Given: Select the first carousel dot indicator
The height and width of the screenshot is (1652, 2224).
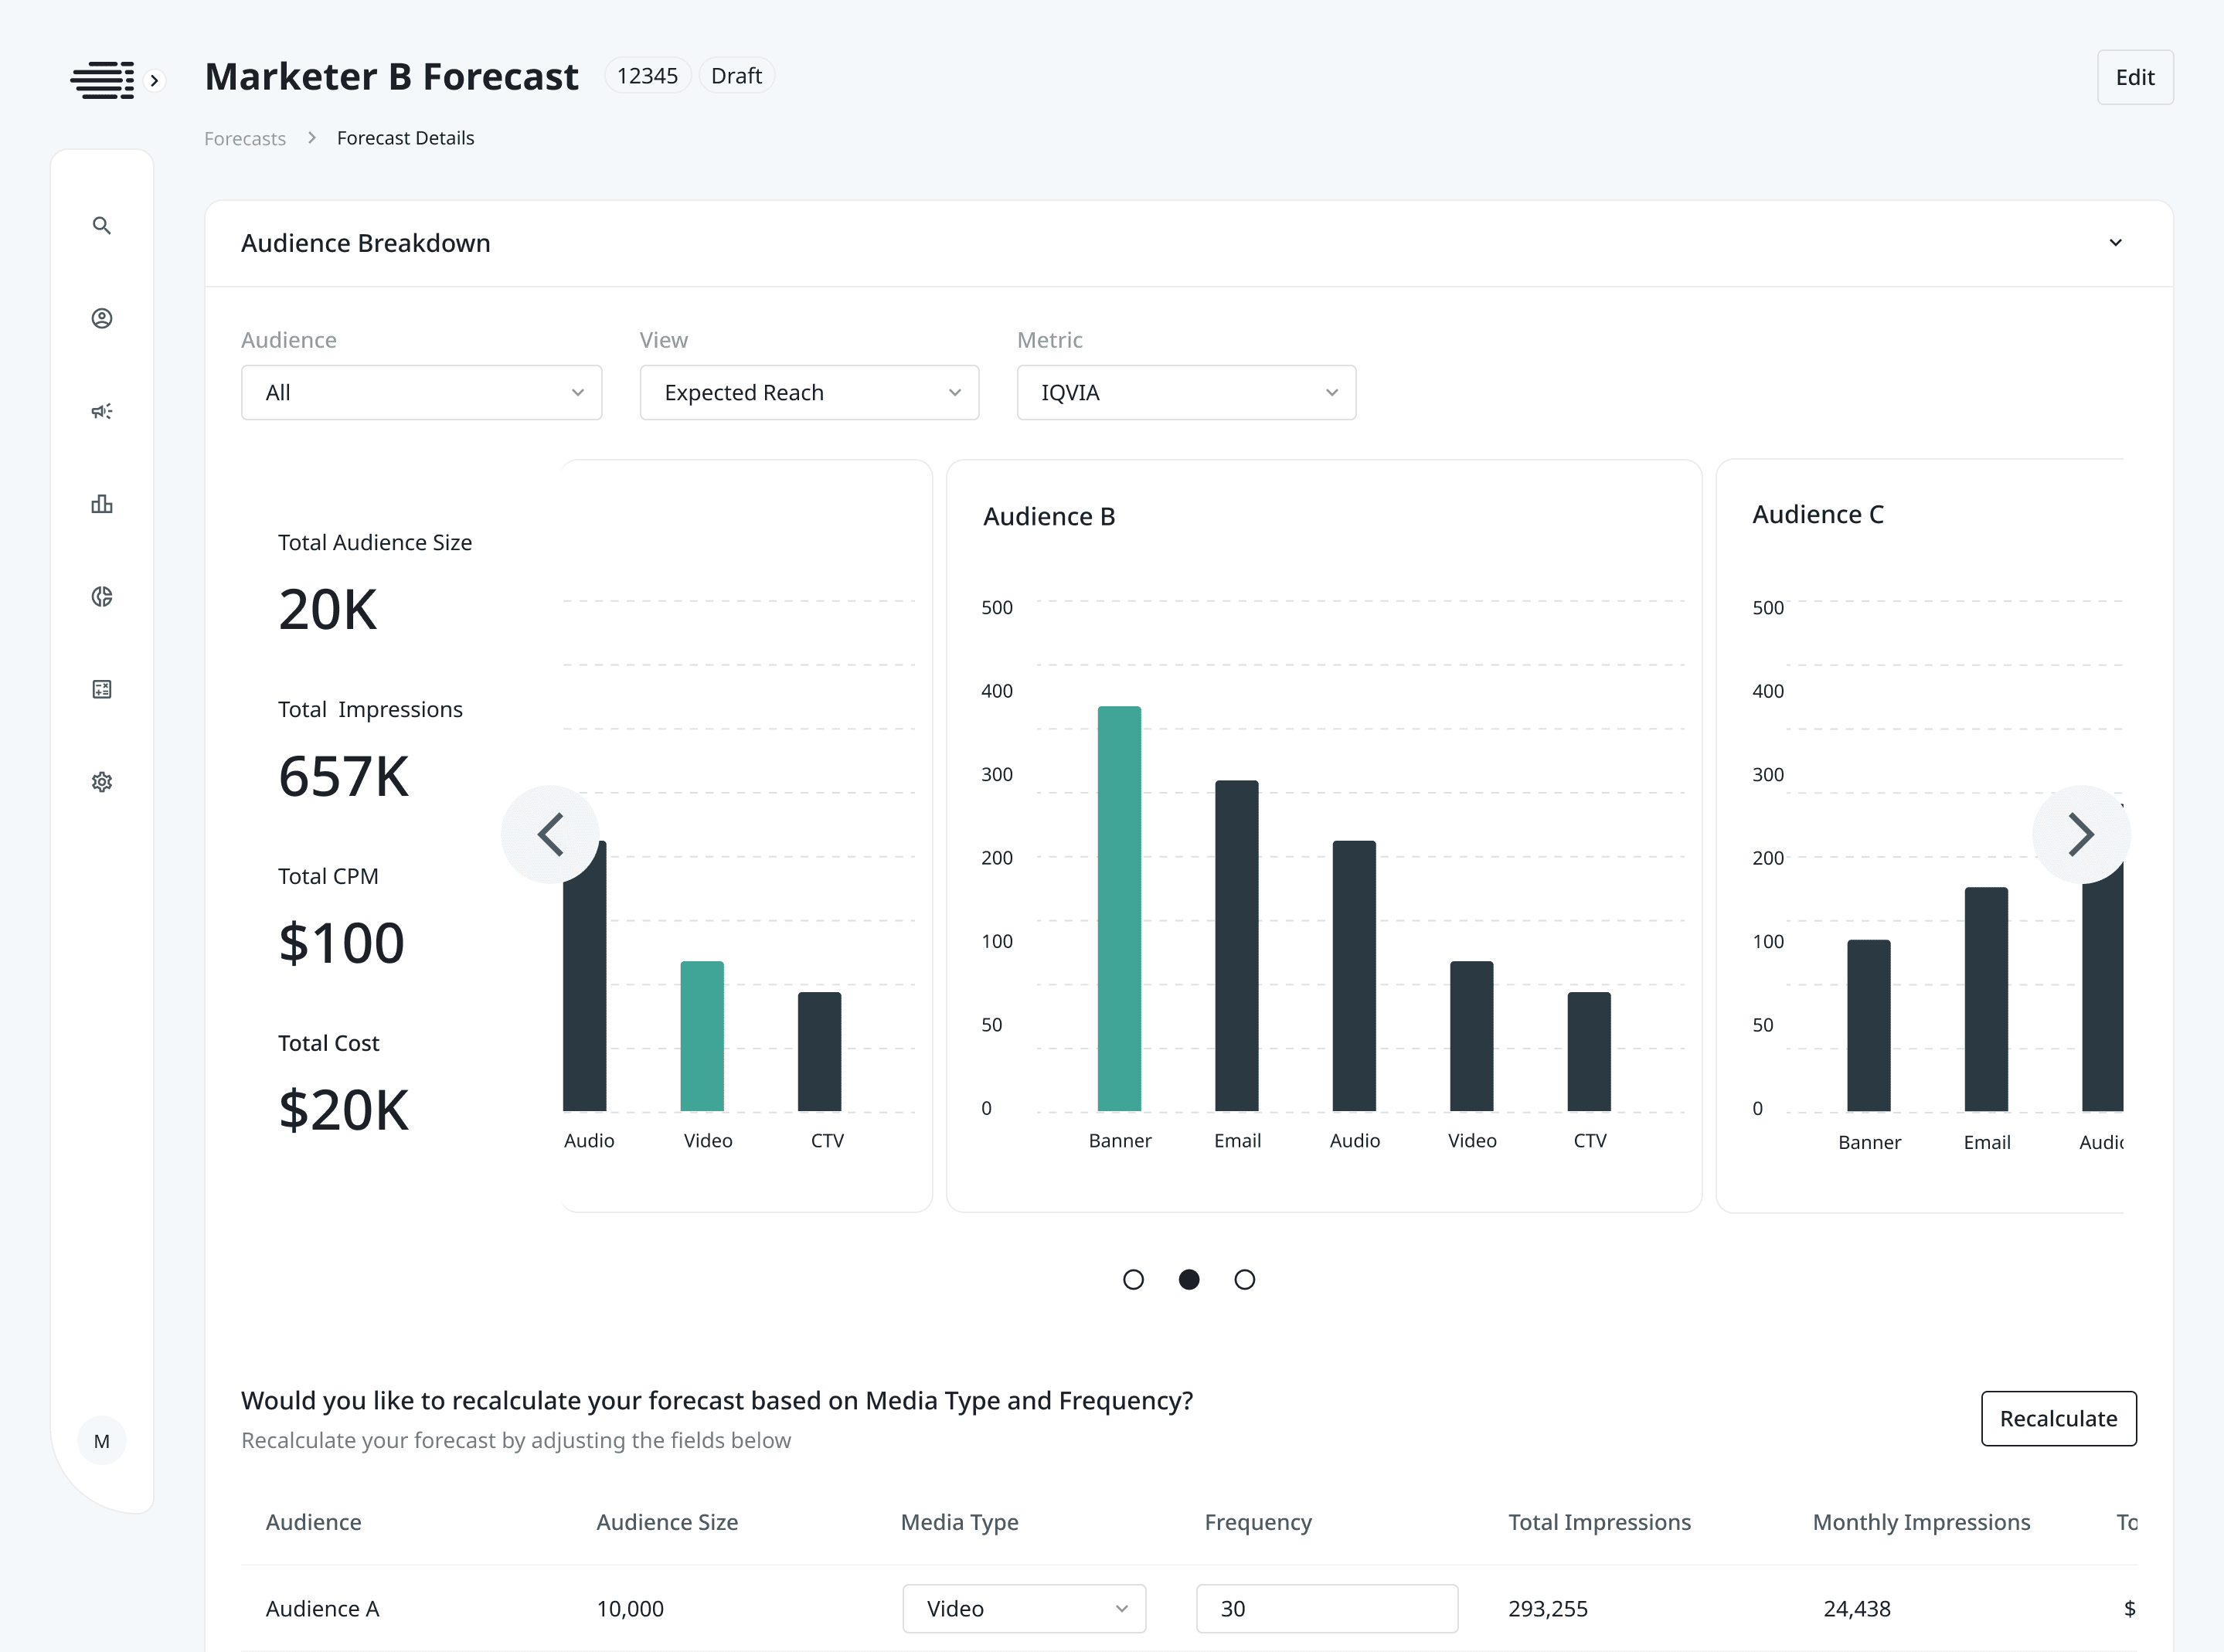Looking at the screenshot, I should coord(1133,1279).
